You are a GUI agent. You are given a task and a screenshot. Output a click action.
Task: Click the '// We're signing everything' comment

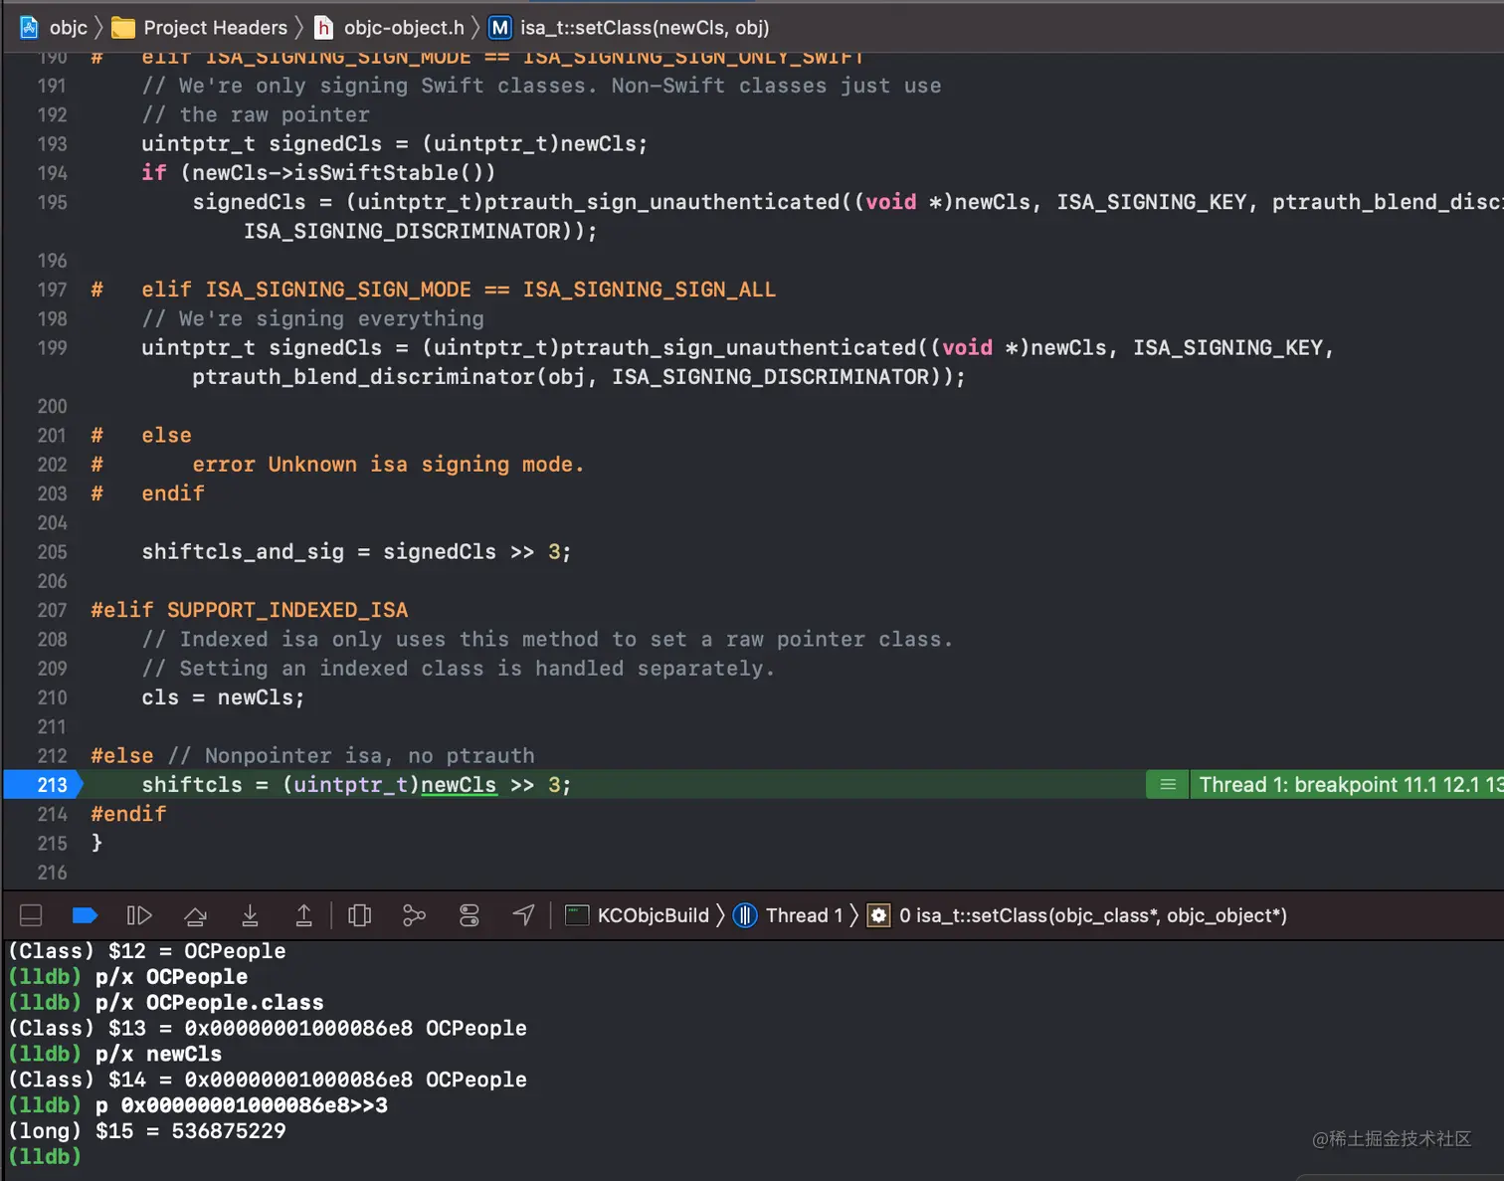(x=313, y=318)
